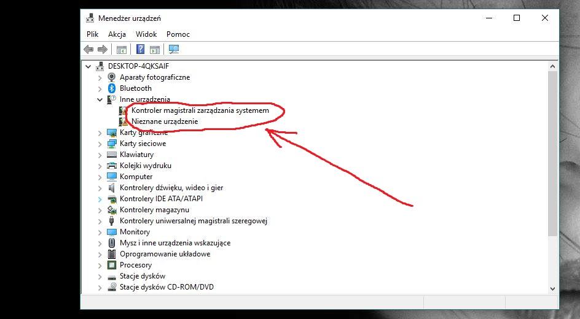Click the Klawiatury keyboard icon
Screen dimensions: 580x319
click(112, 155)
